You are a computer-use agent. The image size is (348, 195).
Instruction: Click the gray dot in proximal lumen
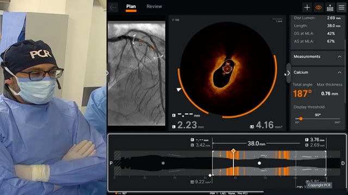click(x=163, y=163)
